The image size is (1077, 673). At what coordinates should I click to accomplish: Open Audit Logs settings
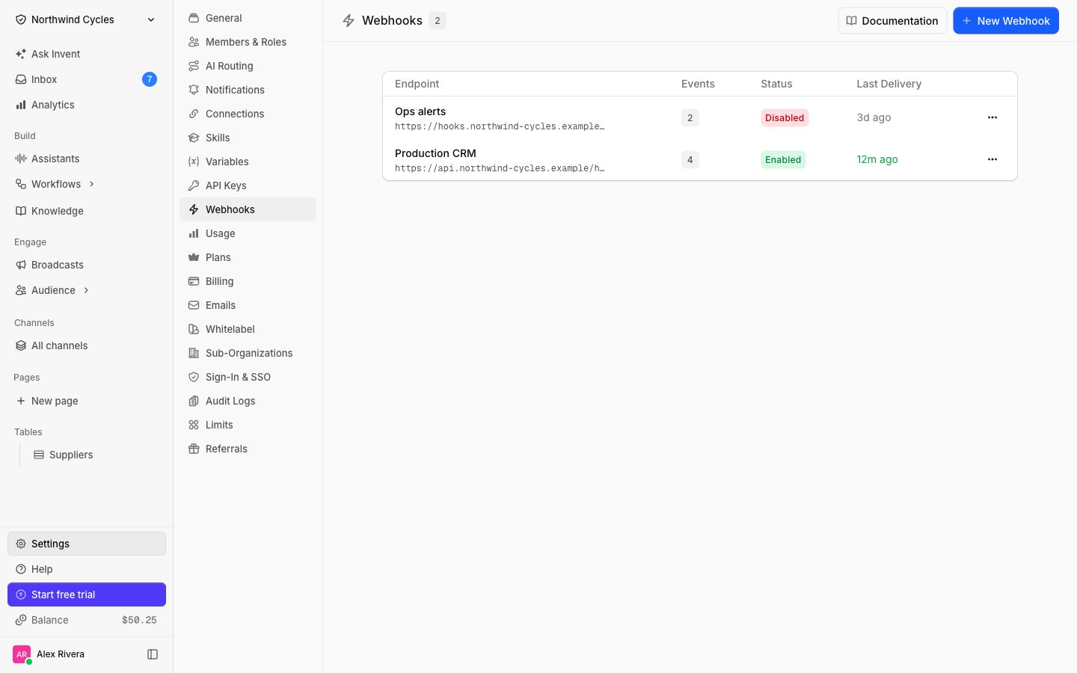[x=248, y=401]
